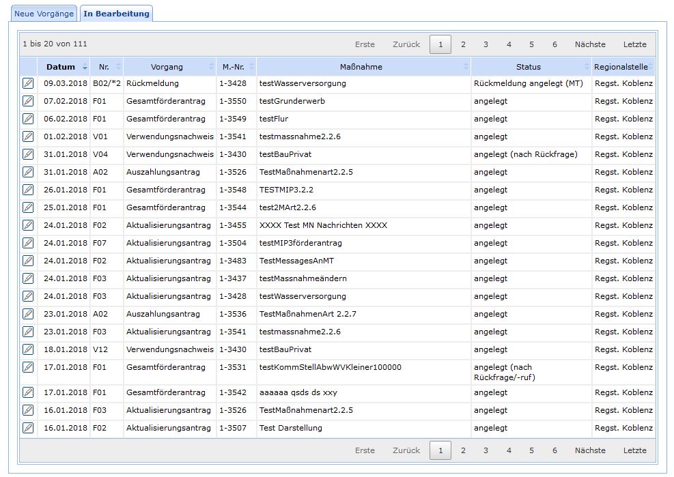
Task: Edit the testFlur entry via pencil icon
Action: point(28,119)
